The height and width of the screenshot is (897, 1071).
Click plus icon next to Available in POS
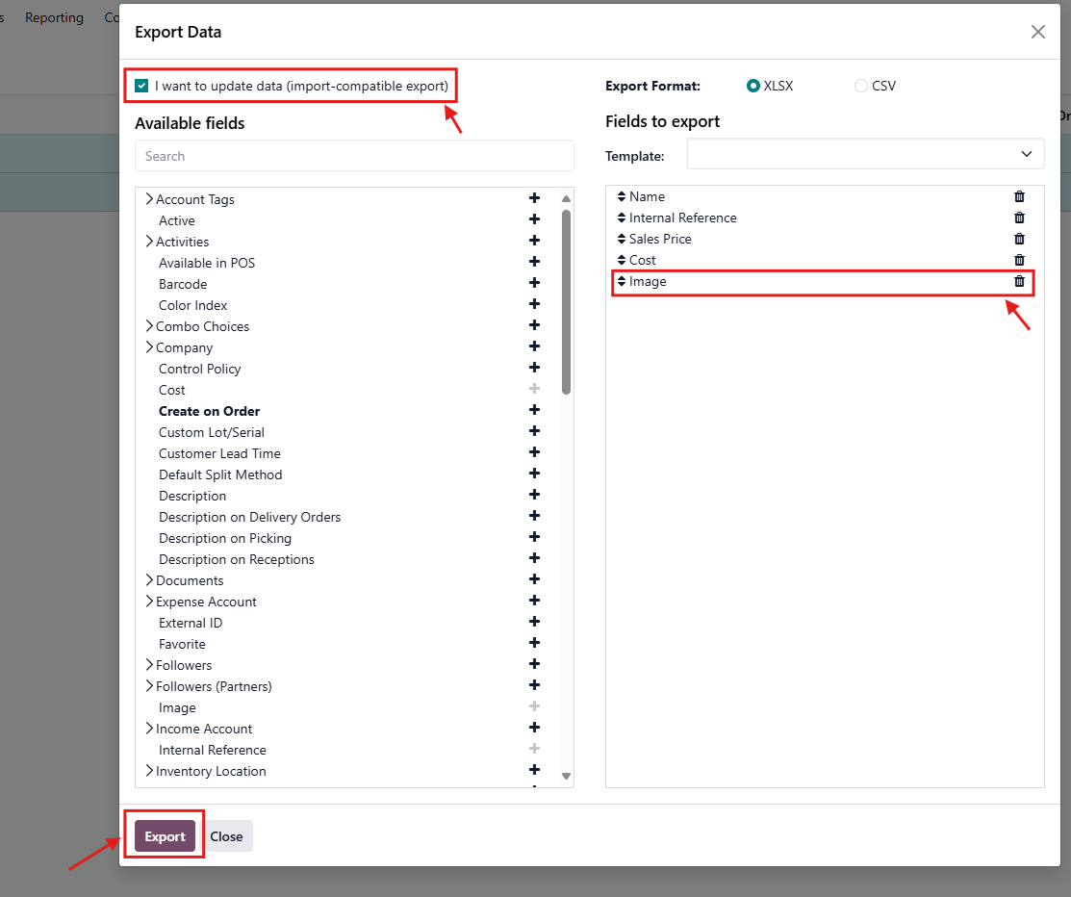pyautogui.click(x=535, y=263)
